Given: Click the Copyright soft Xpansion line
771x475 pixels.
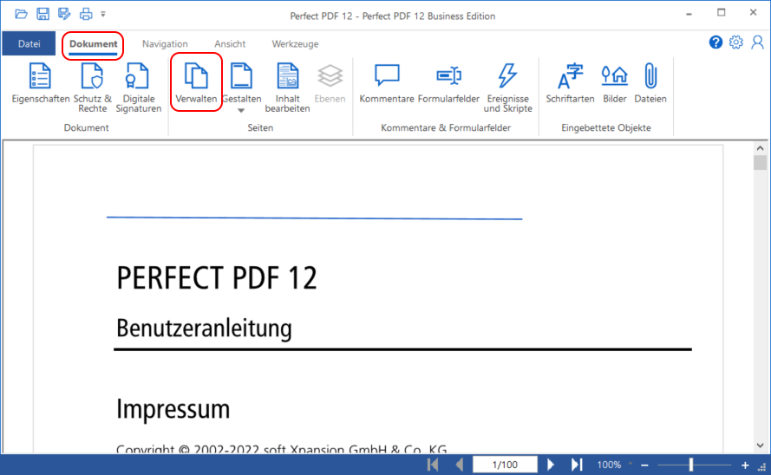Looking at the screenshot, I should (x=281, y=448).
